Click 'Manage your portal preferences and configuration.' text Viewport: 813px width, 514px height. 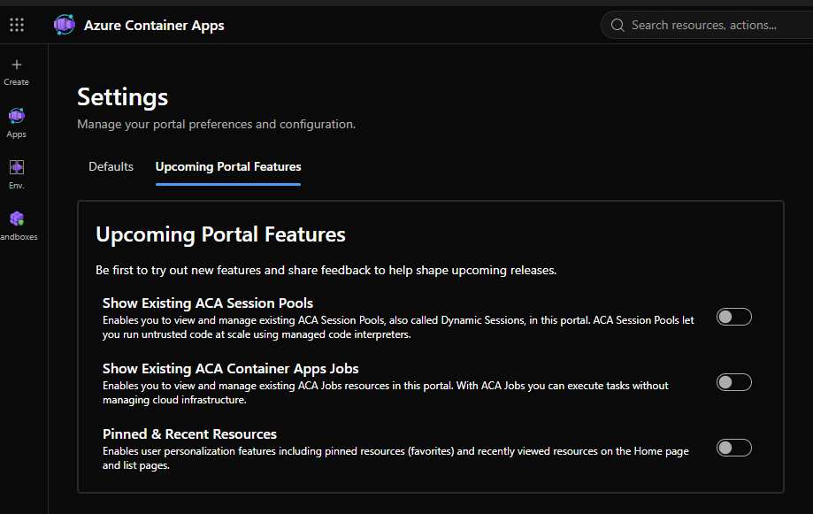pos(216,125)
